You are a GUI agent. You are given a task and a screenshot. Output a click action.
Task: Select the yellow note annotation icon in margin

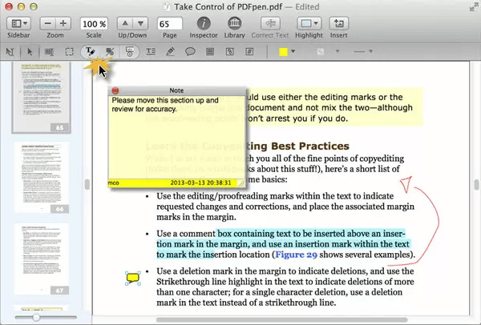133,278
